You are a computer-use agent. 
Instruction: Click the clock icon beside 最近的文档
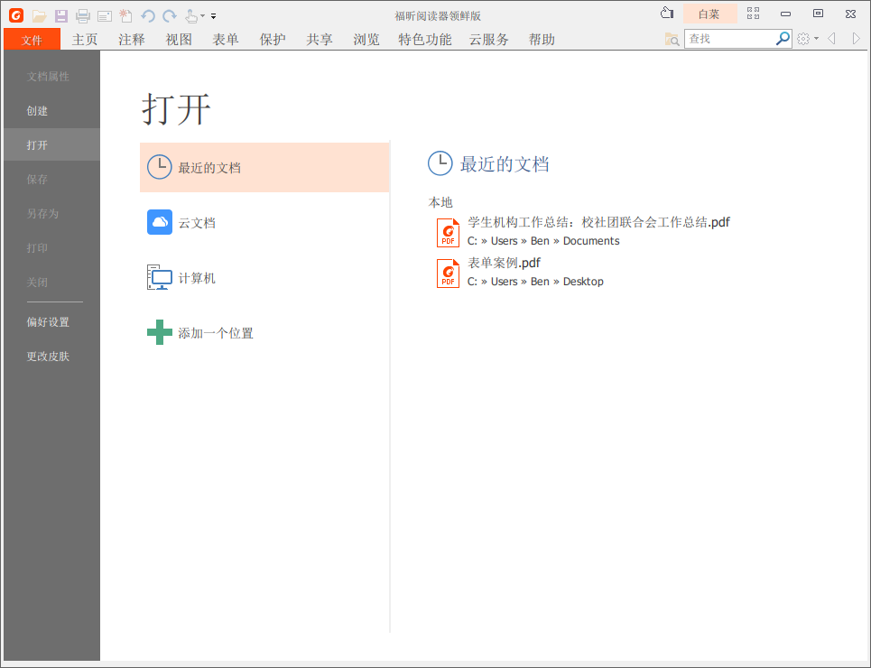click(x=159, y=167)
